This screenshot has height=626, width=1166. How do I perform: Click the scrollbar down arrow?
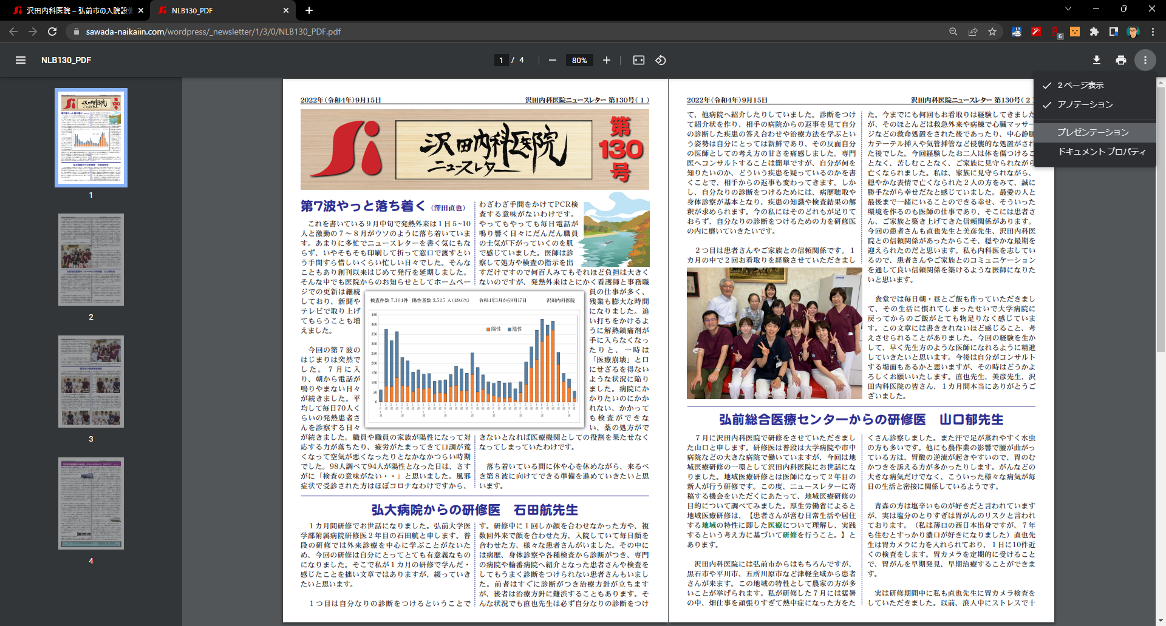click(x=1161, y=621)
